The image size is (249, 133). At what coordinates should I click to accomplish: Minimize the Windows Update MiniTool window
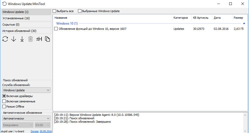point(218,4)
